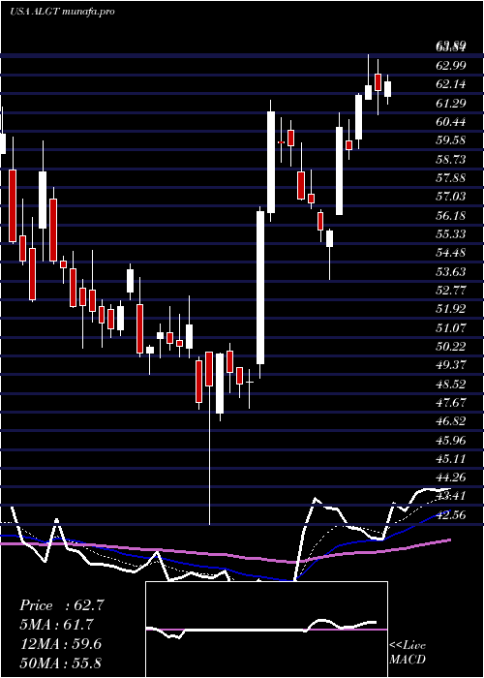Image resolution: width=484 pixels, height=678 pixels.
Task: Click the 45.11 price axis label
Action: pos(451,459)
